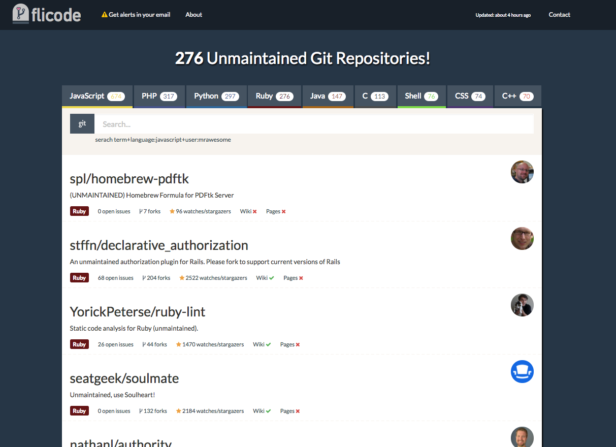Open seatgeek/soulmate repository
The height and width of the screenshot is (447, 616).
point(124,378)
